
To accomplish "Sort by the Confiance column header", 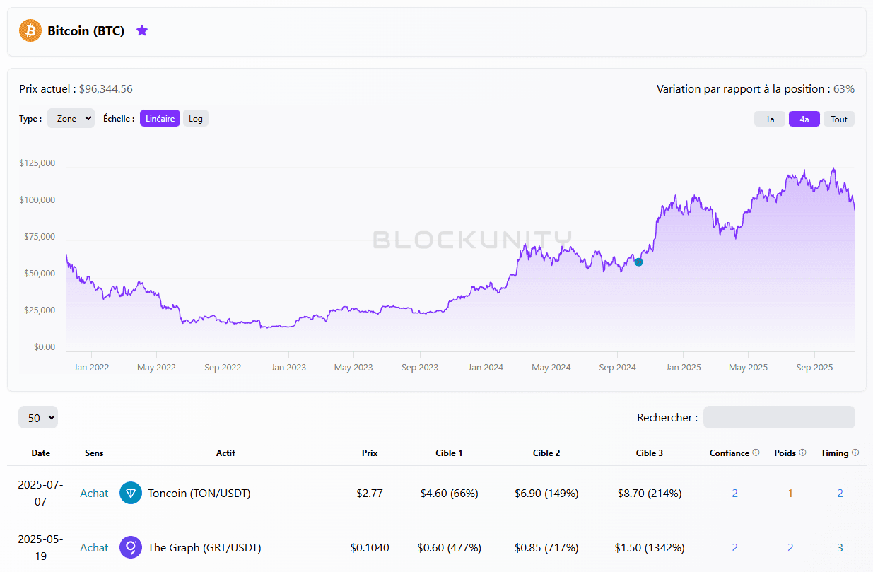I will pos(730,453).
